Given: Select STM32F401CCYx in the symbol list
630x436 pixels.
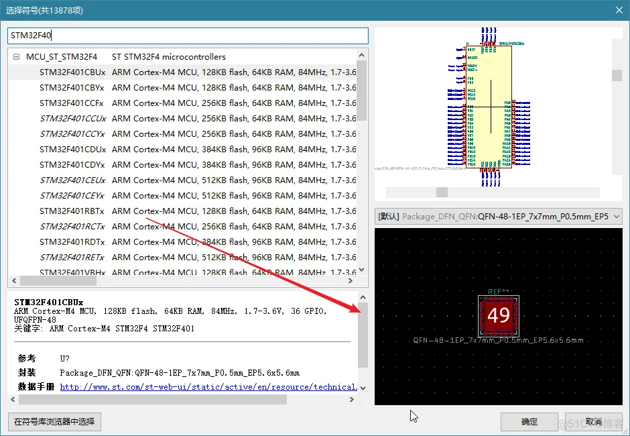Looking at the screenshot, I should click(182, 134).
